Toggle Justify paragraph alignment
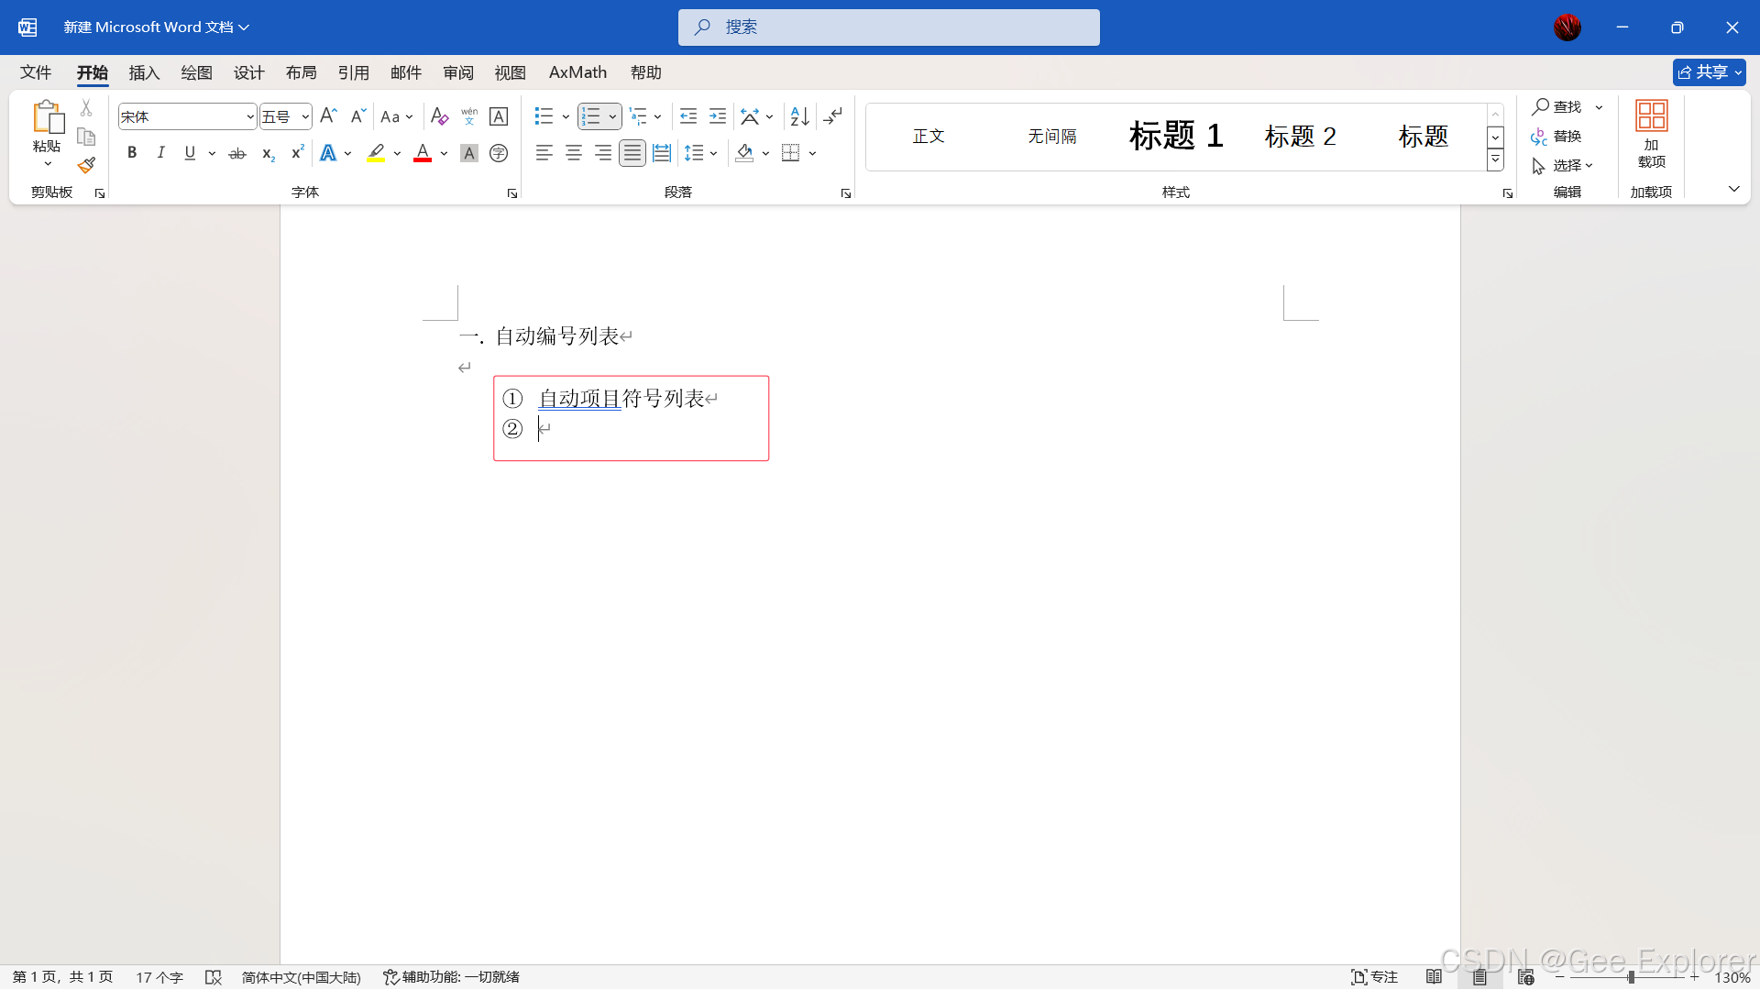This screenshot has width=1760, height=990. coord(632,153)
